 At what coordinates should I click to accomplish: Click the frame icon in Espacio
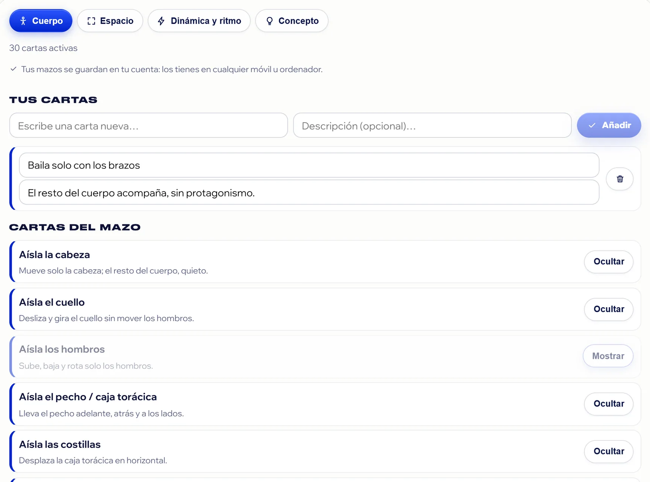click(91, 21)
